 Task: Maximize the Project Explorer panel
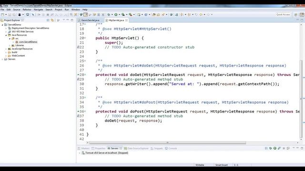(72, 20)
